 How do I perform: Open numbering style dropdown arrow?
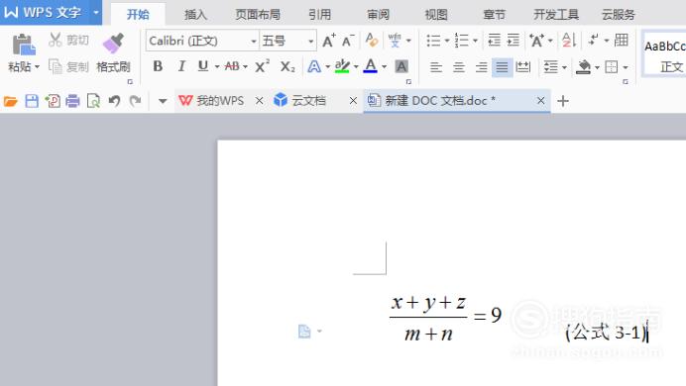point(475,41)
